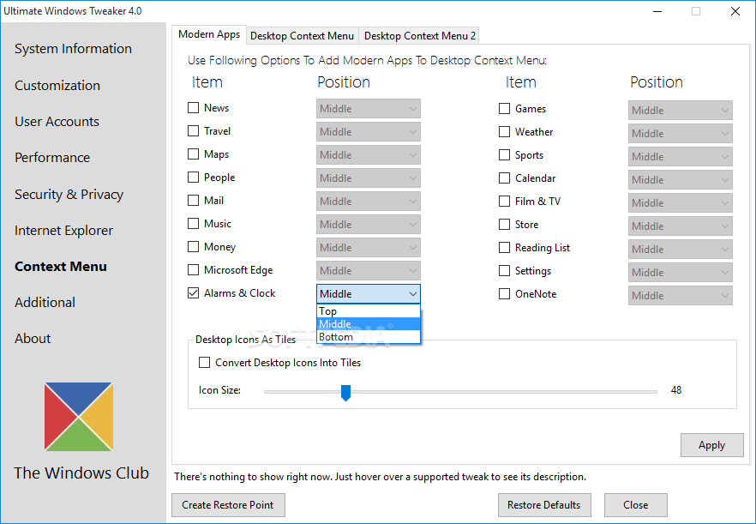Check the Music item
This screenshot has height=524, width=756.
tap(194, 223)
